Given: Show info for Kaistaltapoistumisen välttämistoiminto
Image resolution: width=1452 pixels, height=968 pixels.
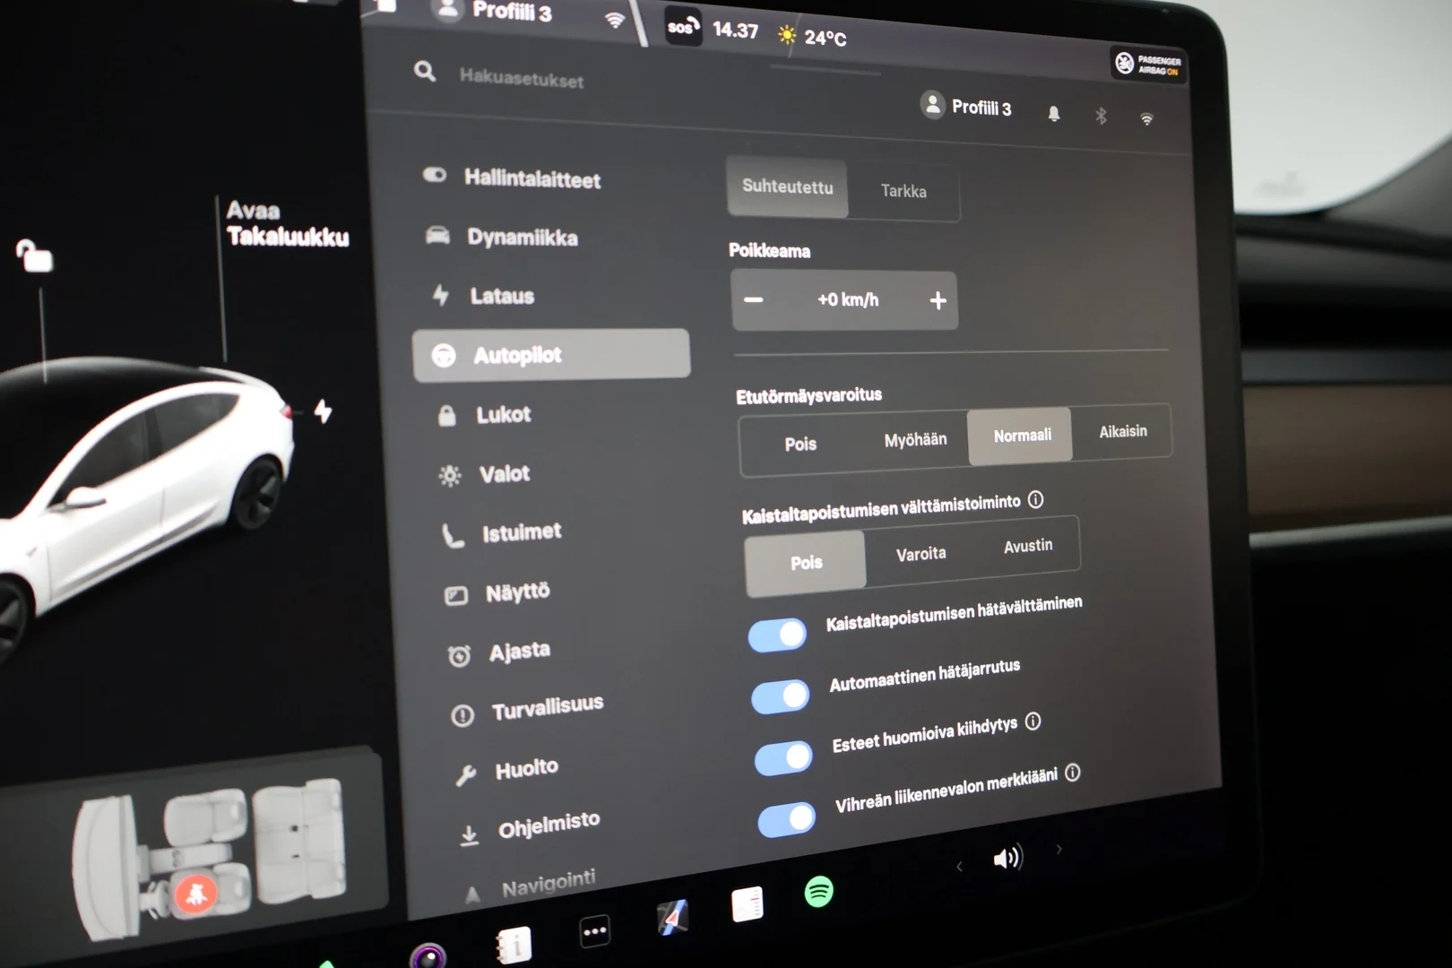Looking at the screenshot, I should 1035,499.
